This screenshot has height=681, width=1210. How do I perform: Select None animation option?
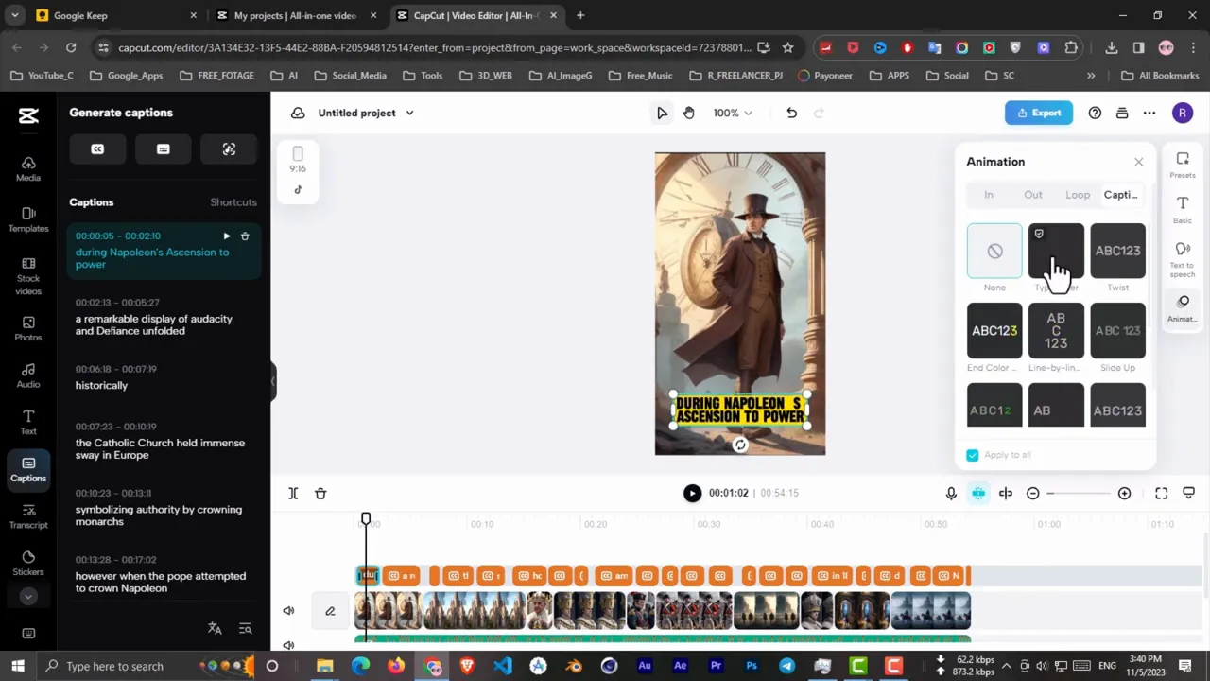(994, 252)
